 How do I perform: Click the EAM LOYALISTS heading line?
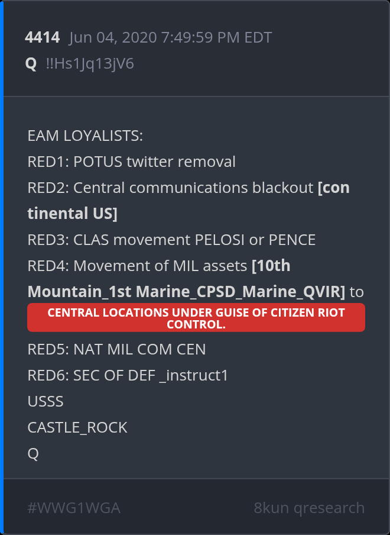click(85, 136)
